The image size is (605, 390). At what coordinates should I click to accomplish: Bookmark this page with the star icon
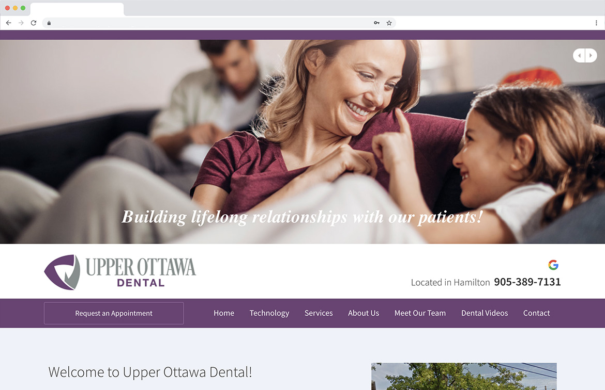click(389, 23)
